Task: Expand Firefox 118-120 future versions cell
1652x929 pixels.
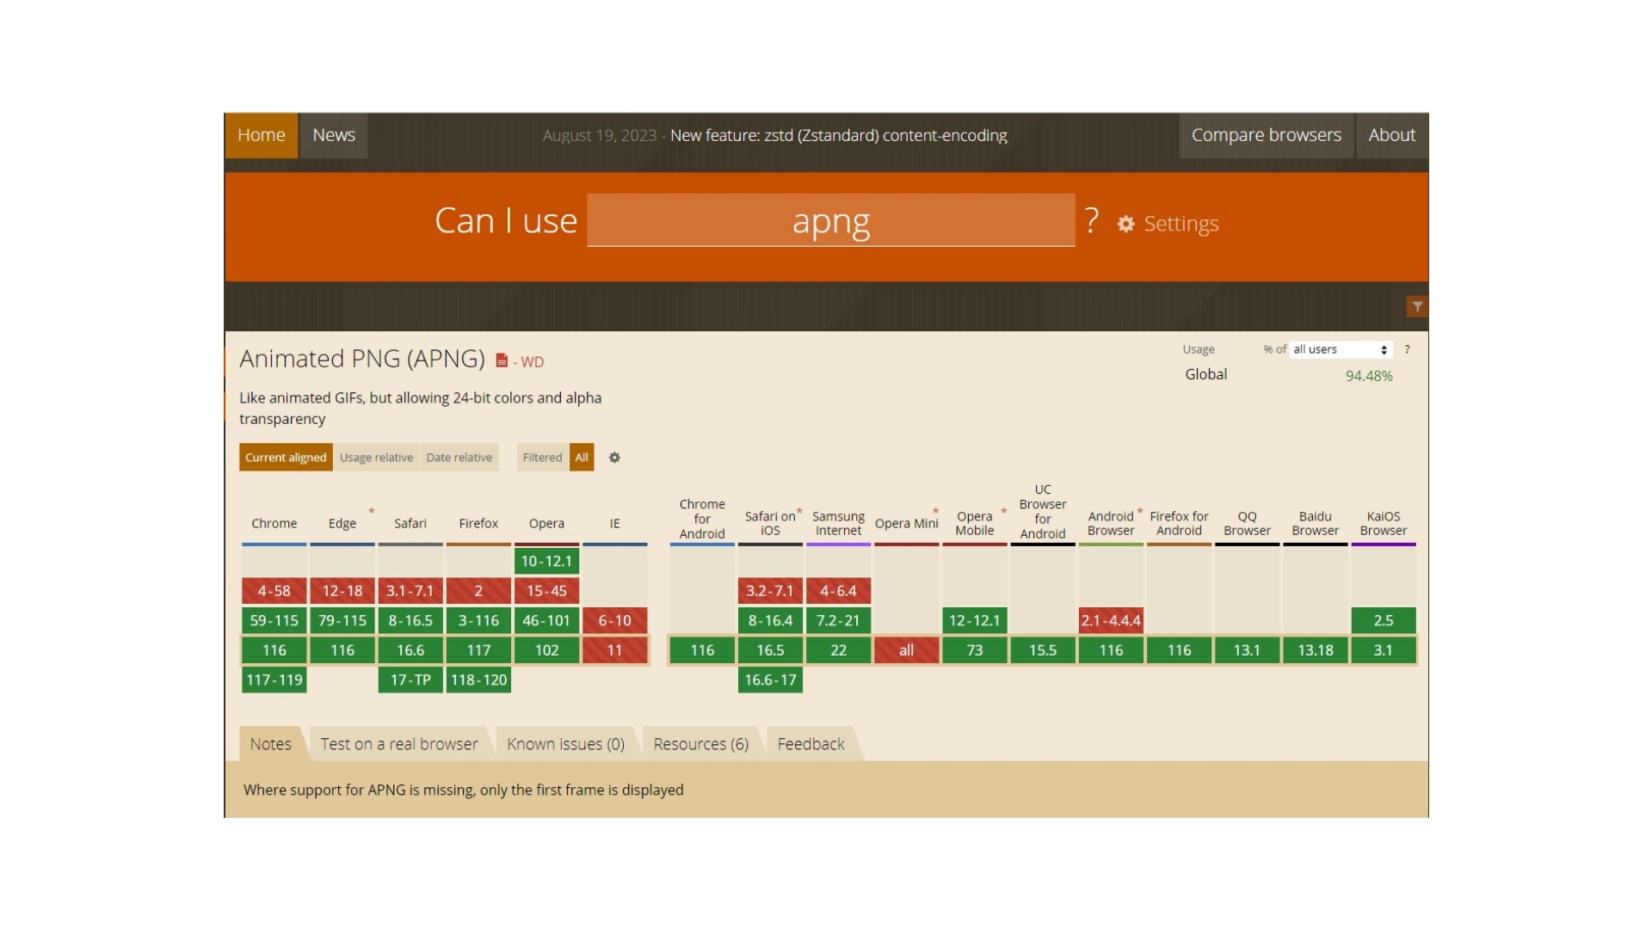Action: point(478,680)
